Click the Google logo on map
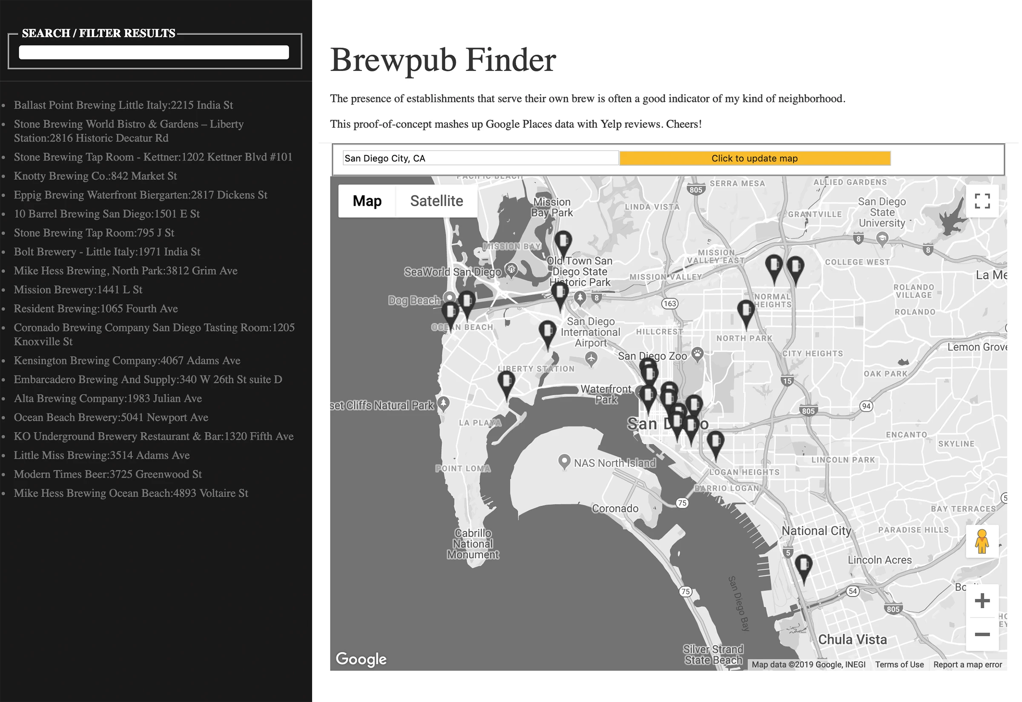This screenshot has height=702, width=1022. pyautogui.click(x=363, y=660)
